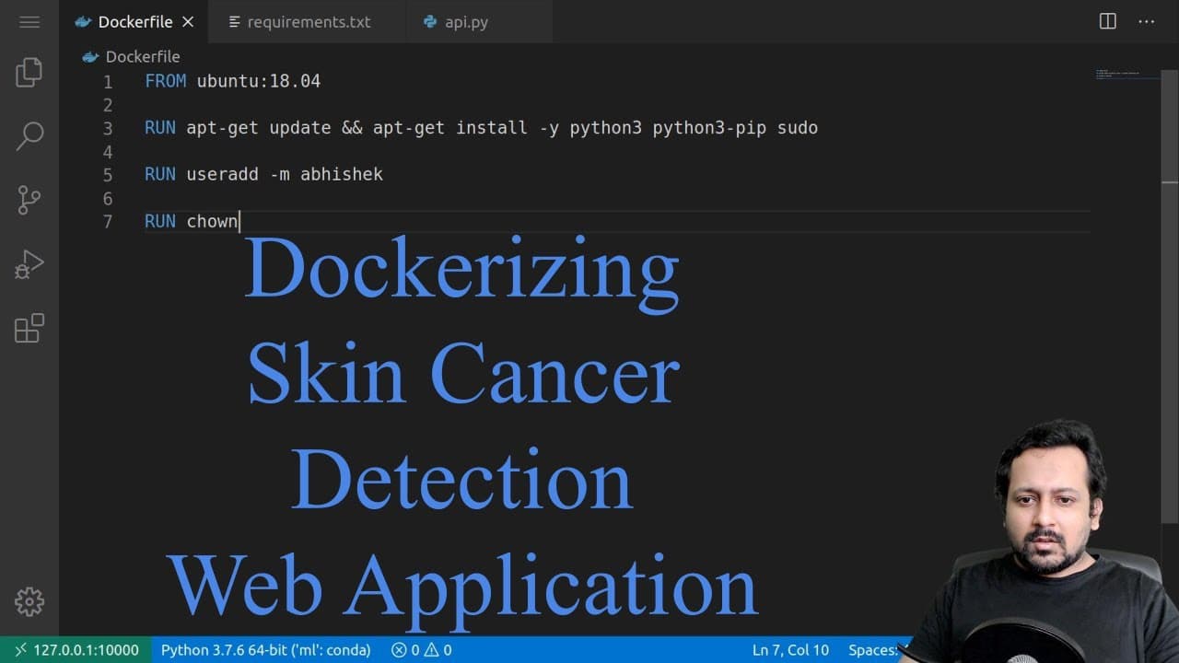Open problems panel via errors warnings count
1179x663 pixels.
pos(421,650)
